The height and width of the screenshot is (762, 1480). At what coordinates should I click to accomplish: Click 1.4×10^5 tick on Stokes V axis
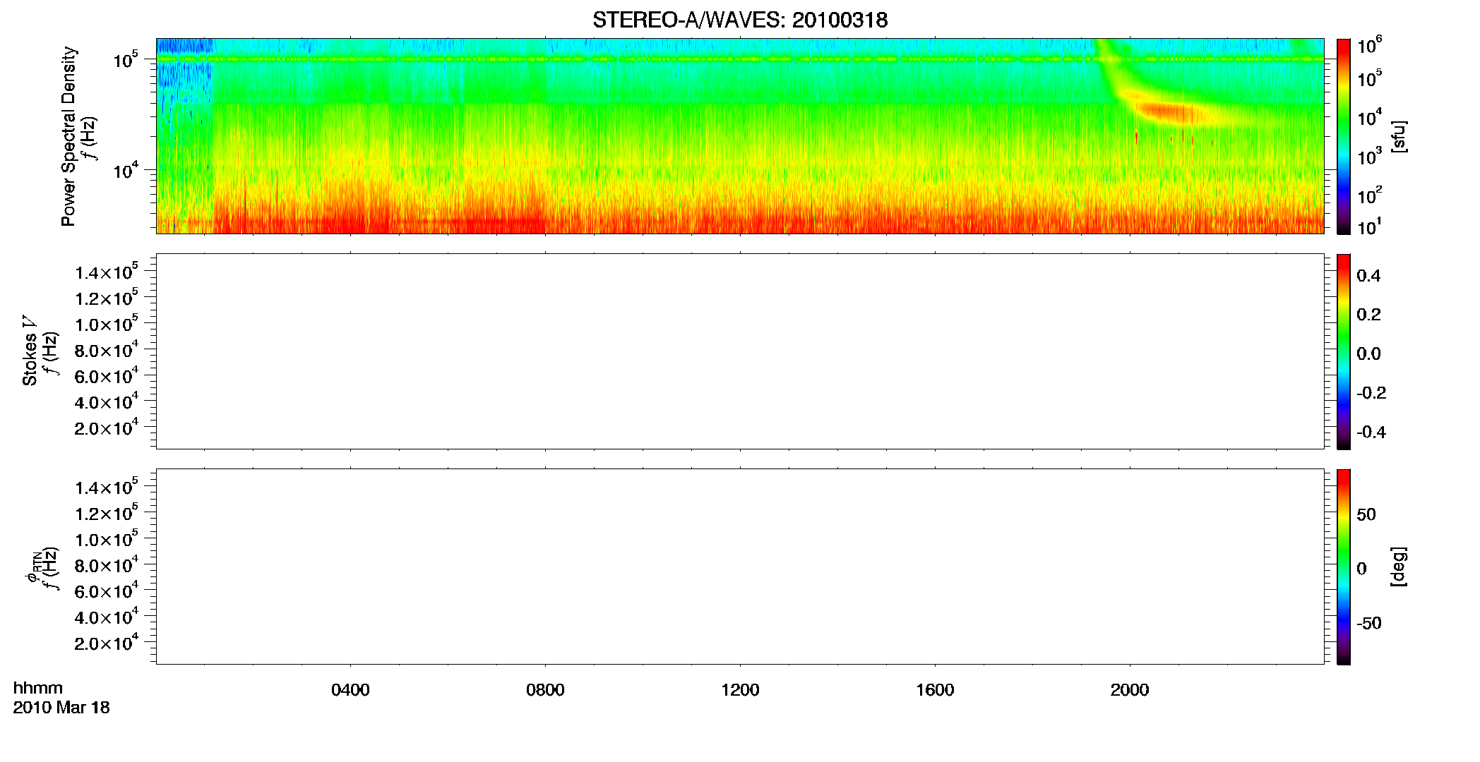[x=107, y=272]
